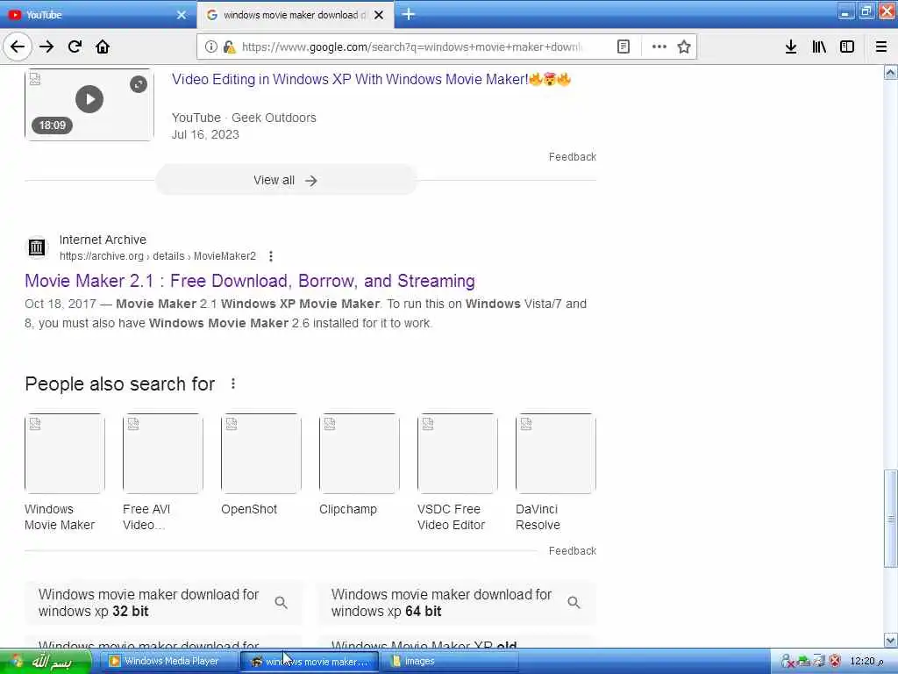Click Feedback below People also search for

572,551
